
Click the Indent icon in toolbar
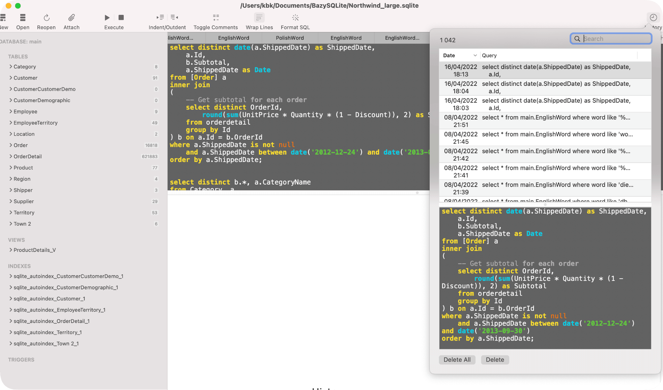(x=160, y=17)
